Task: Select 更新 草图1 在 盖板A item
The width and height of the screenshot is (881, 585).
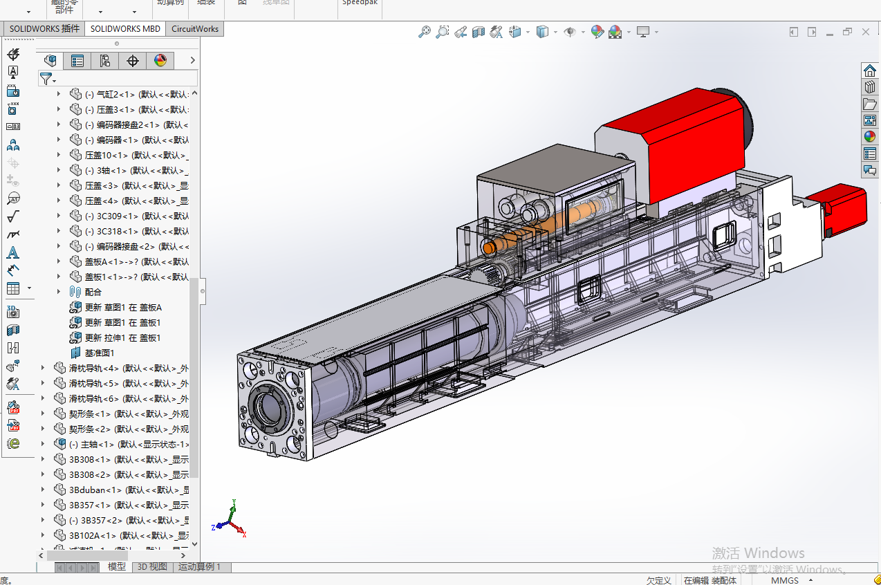Action: click(123, 307)
